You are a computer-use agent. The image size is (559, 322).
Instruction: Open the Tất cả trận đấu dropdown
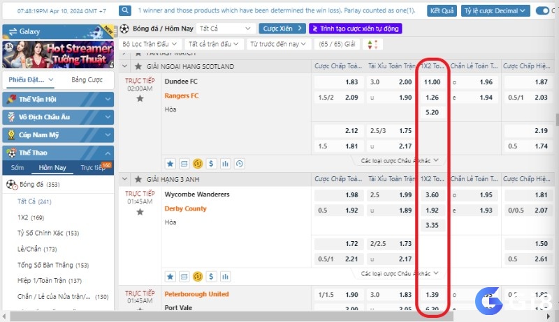213,44
